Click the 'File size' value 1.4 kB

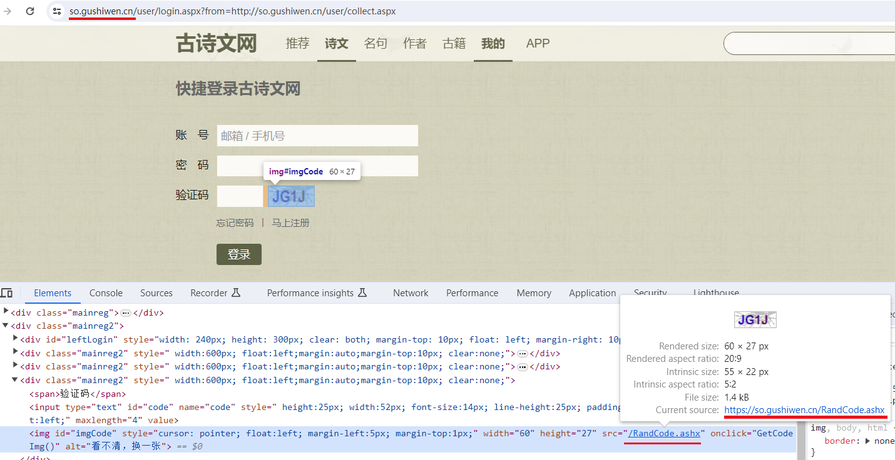pyautogui.click(x=737, y=397)
